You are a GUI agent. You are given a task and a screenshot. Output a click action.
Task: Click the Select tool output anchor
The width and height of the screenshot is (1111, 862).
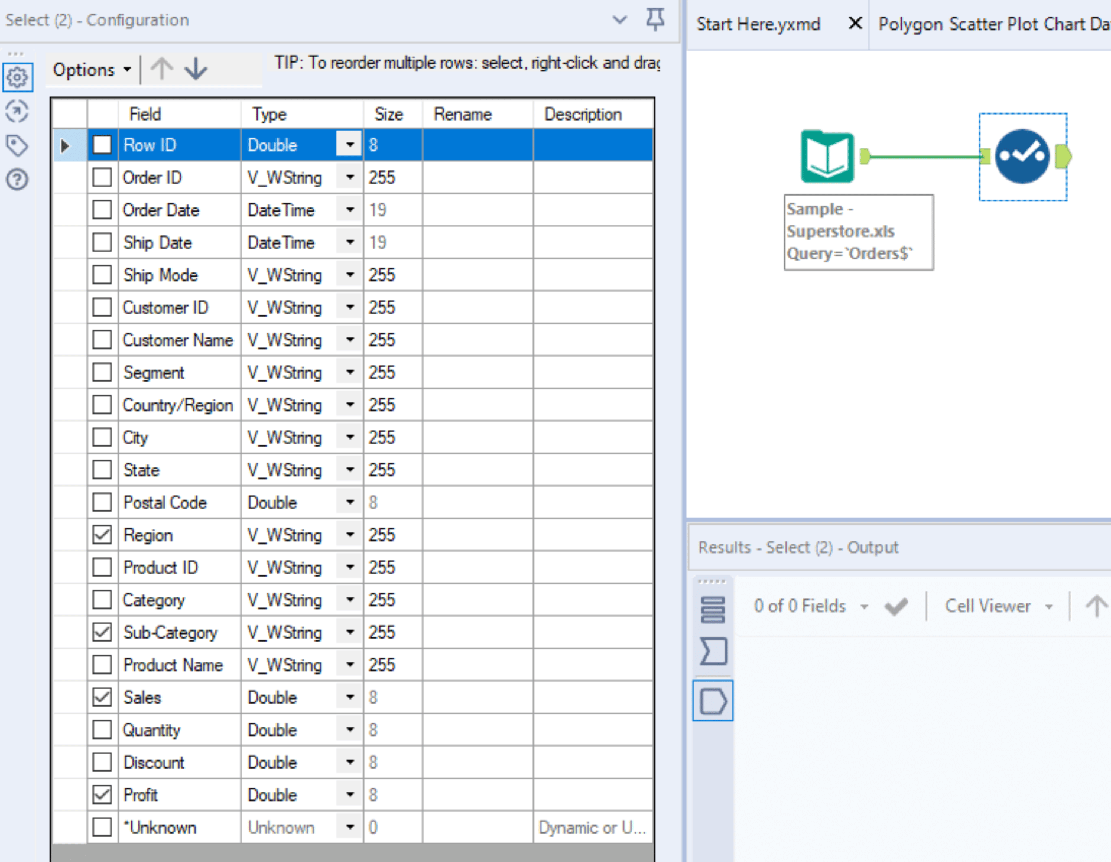pos(1063,157)
